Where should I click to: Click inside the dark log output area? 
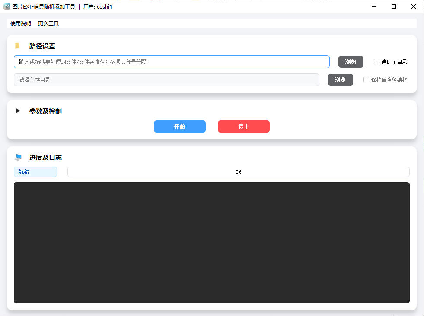[x=211, y=243]
